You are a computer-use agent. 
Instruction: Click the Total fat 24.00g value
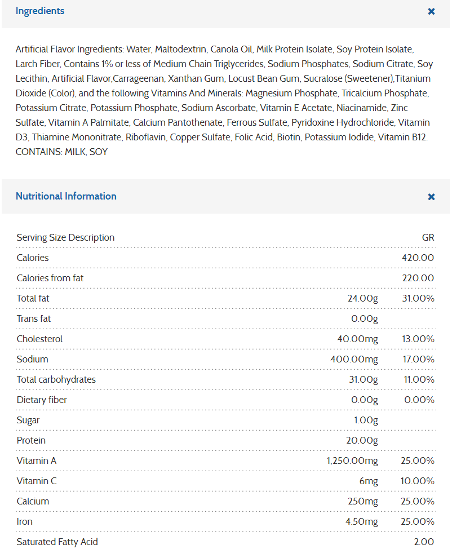tap(363, 298)
